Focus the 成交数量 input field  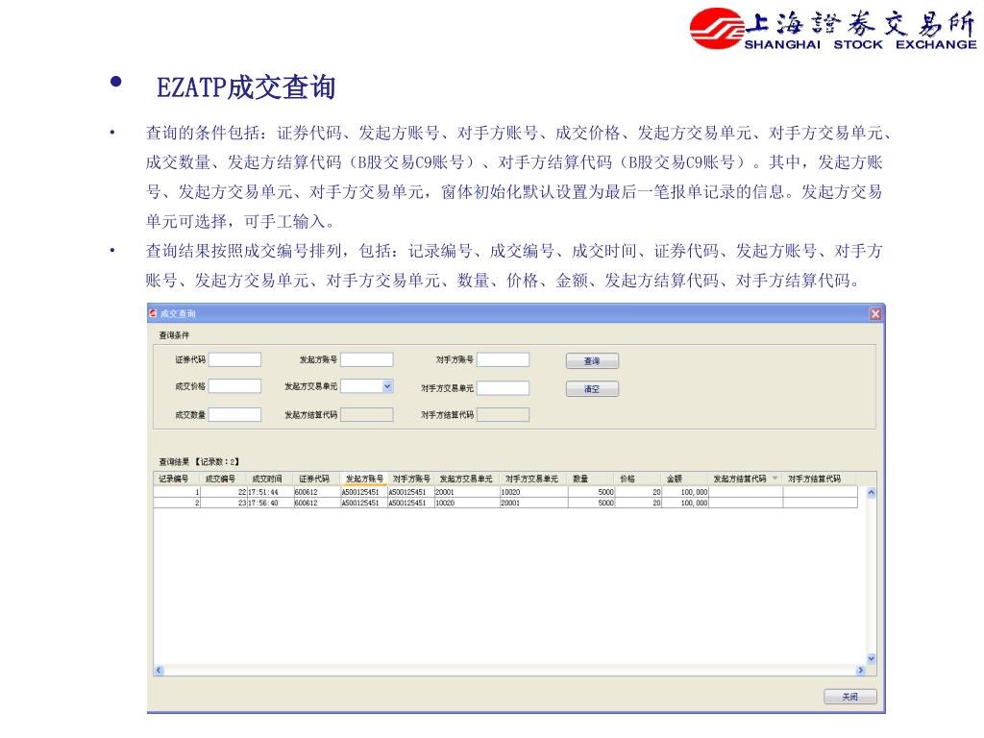tap(234, 414)
